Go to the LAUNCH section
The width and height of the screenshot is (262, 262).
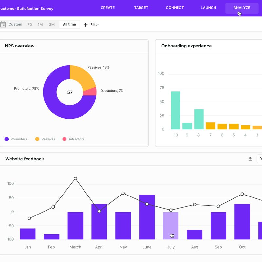208,7
